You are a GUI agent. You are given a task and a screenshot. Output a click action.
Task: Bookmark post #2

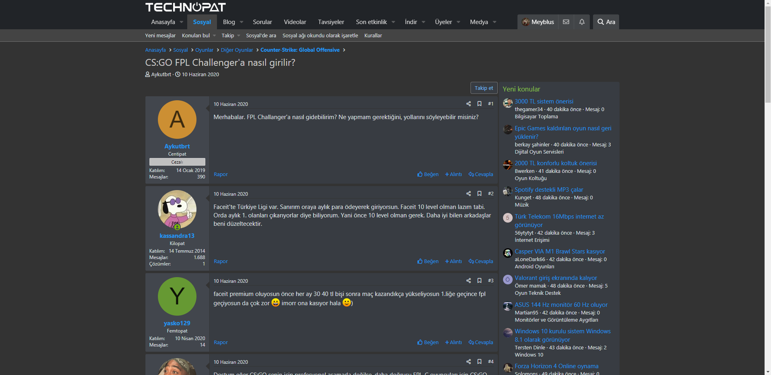coord(479,194)
